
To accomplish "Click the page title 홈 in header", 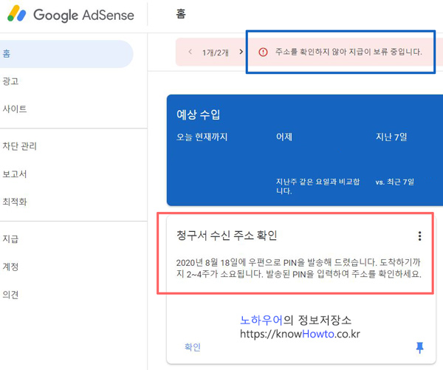I will [x=181, y=13].
